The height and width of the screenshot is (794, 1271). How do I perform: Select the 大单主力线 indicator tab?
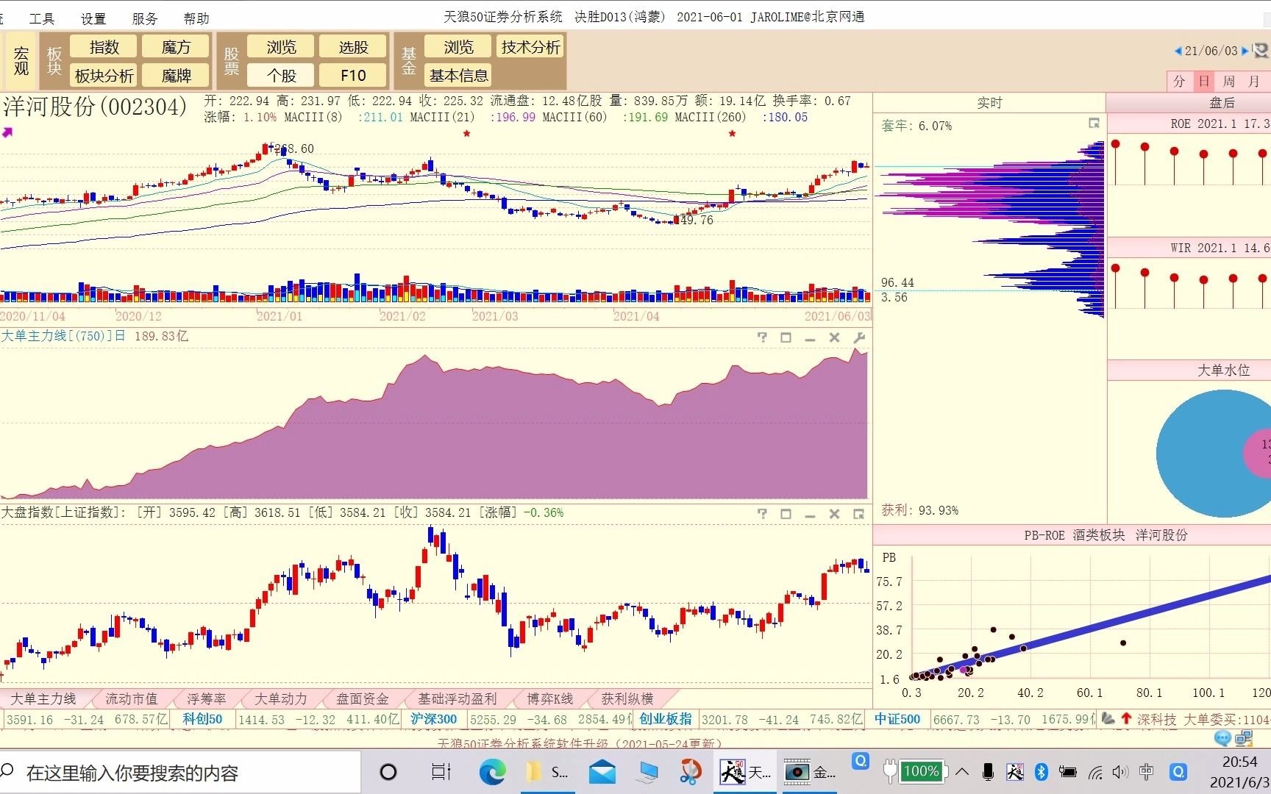[43, 698]
